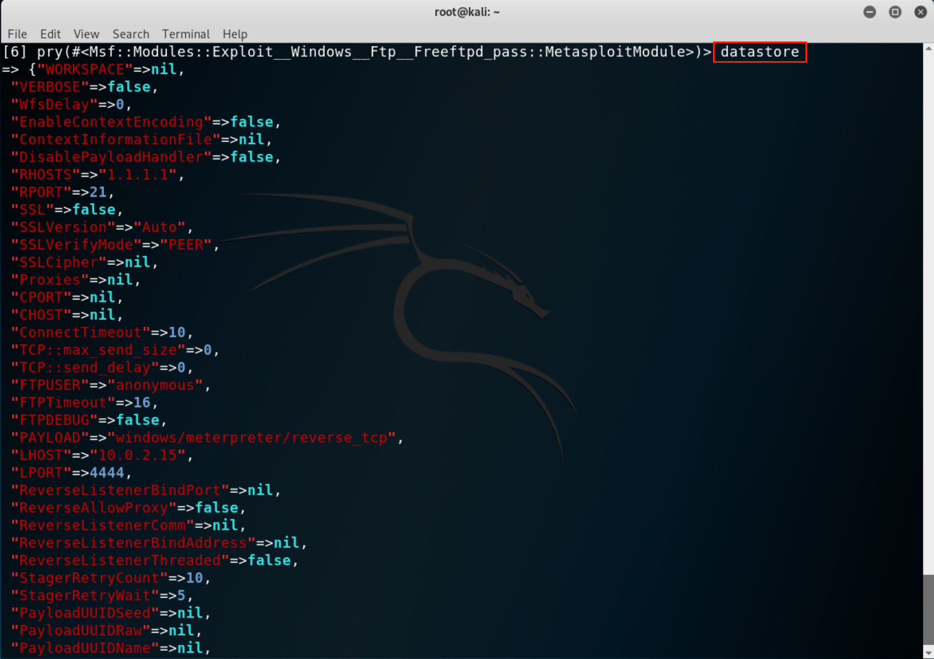Click the "TCP::max_send_size"=>0 line
The width and height of the screenshot is (934, 659).
point(115,350)
